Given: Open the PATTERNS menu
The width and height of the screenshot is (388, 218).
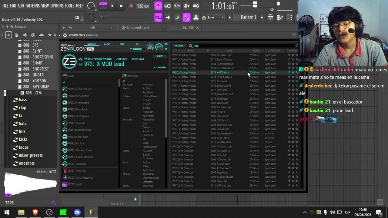Looking at the screenshot, I should click(x=32, y=6).
